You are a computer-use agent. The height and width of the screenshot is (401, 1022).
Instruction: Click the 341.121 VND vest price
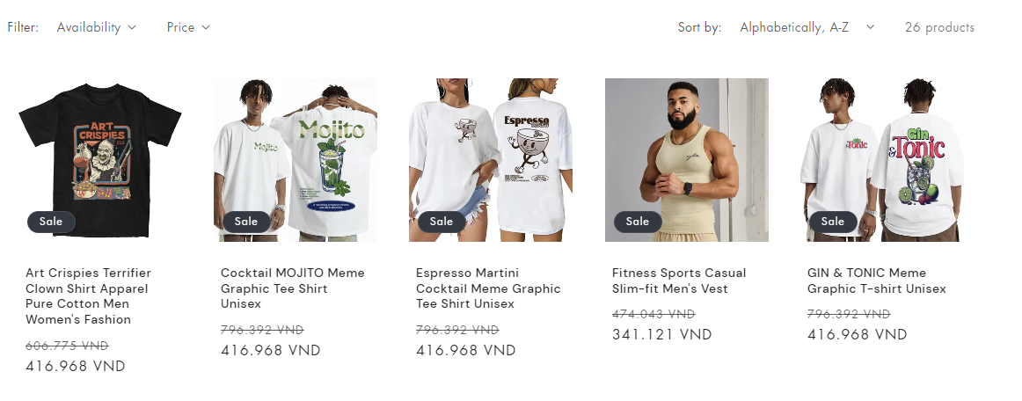(x=661, y=334)
